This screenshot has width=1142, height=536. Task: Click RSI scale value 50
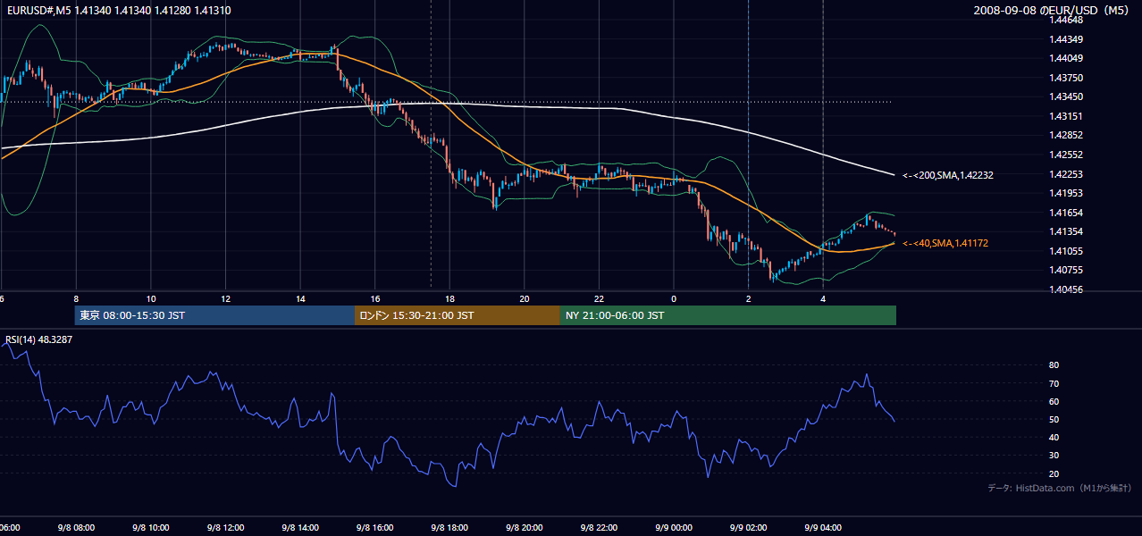click(x=1054, y=419)
